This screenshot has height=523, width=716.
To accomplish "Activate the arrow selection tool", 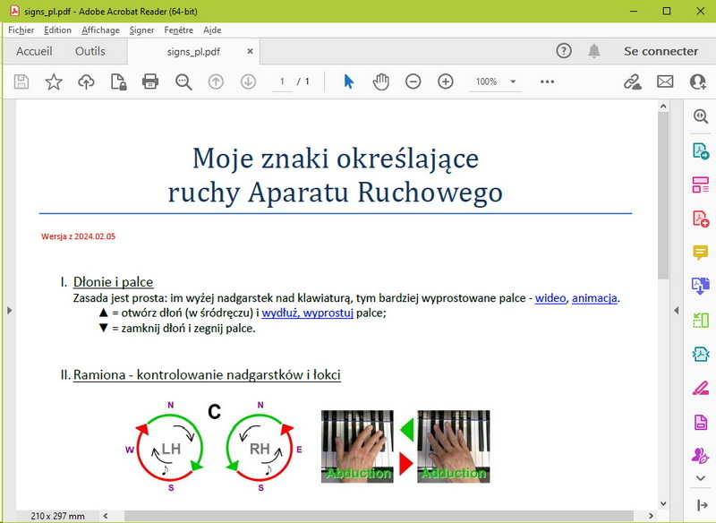I will tap(348, 81).
